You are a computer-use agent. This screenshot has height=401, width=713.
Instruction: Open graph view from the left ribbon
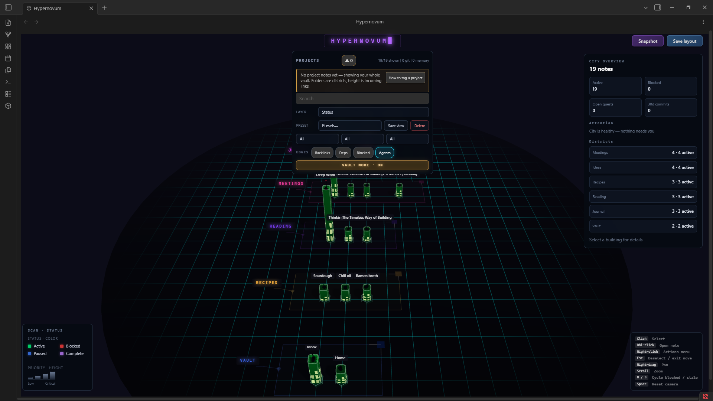(x=8, y=35)
